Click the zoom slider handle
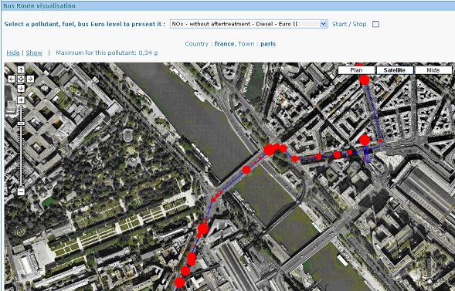455x291 pixels. click(21, 124)
